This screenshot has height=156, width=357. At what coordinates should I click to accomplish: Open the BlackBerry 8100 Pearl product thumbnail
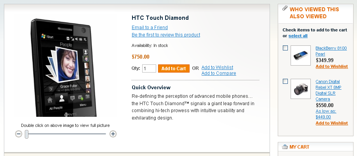coord(301,55)
